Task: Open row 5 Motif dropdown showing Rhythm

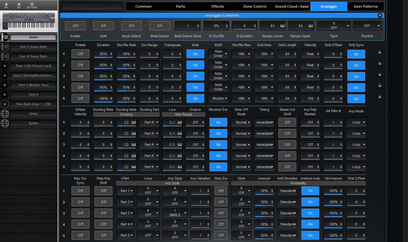Action: [x=218, y=98]
